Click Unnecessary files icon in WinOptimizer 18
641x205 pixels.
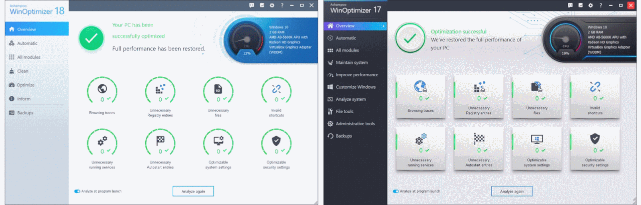pos(218,89)
